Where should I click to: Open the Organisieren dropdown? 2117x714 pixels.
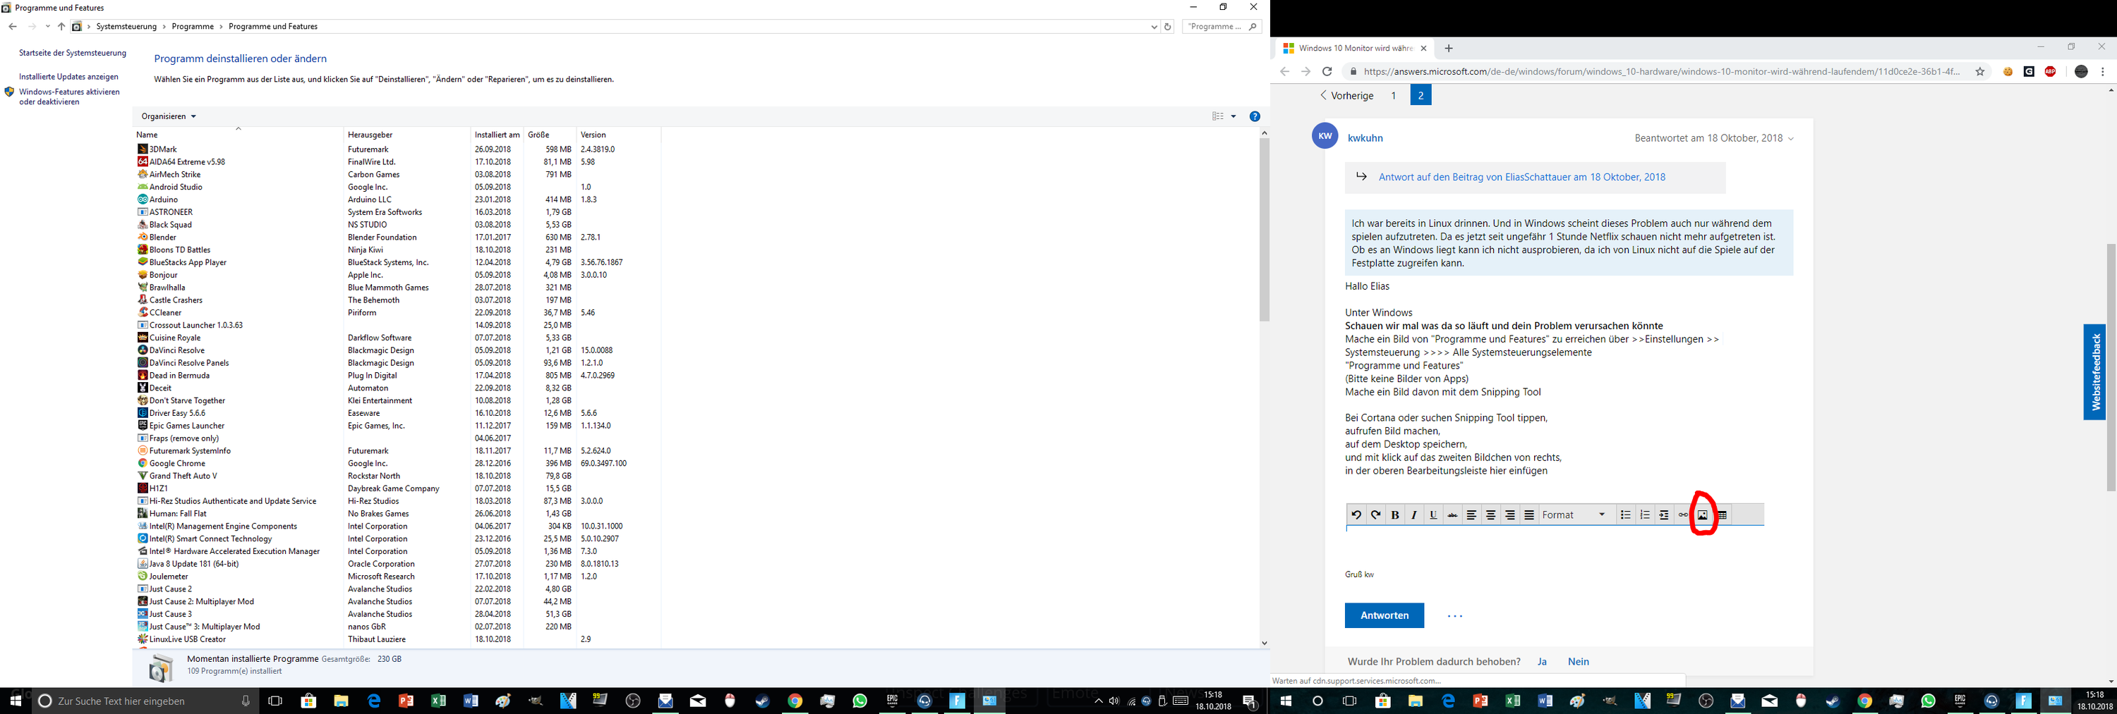click(x=169, y=116)
